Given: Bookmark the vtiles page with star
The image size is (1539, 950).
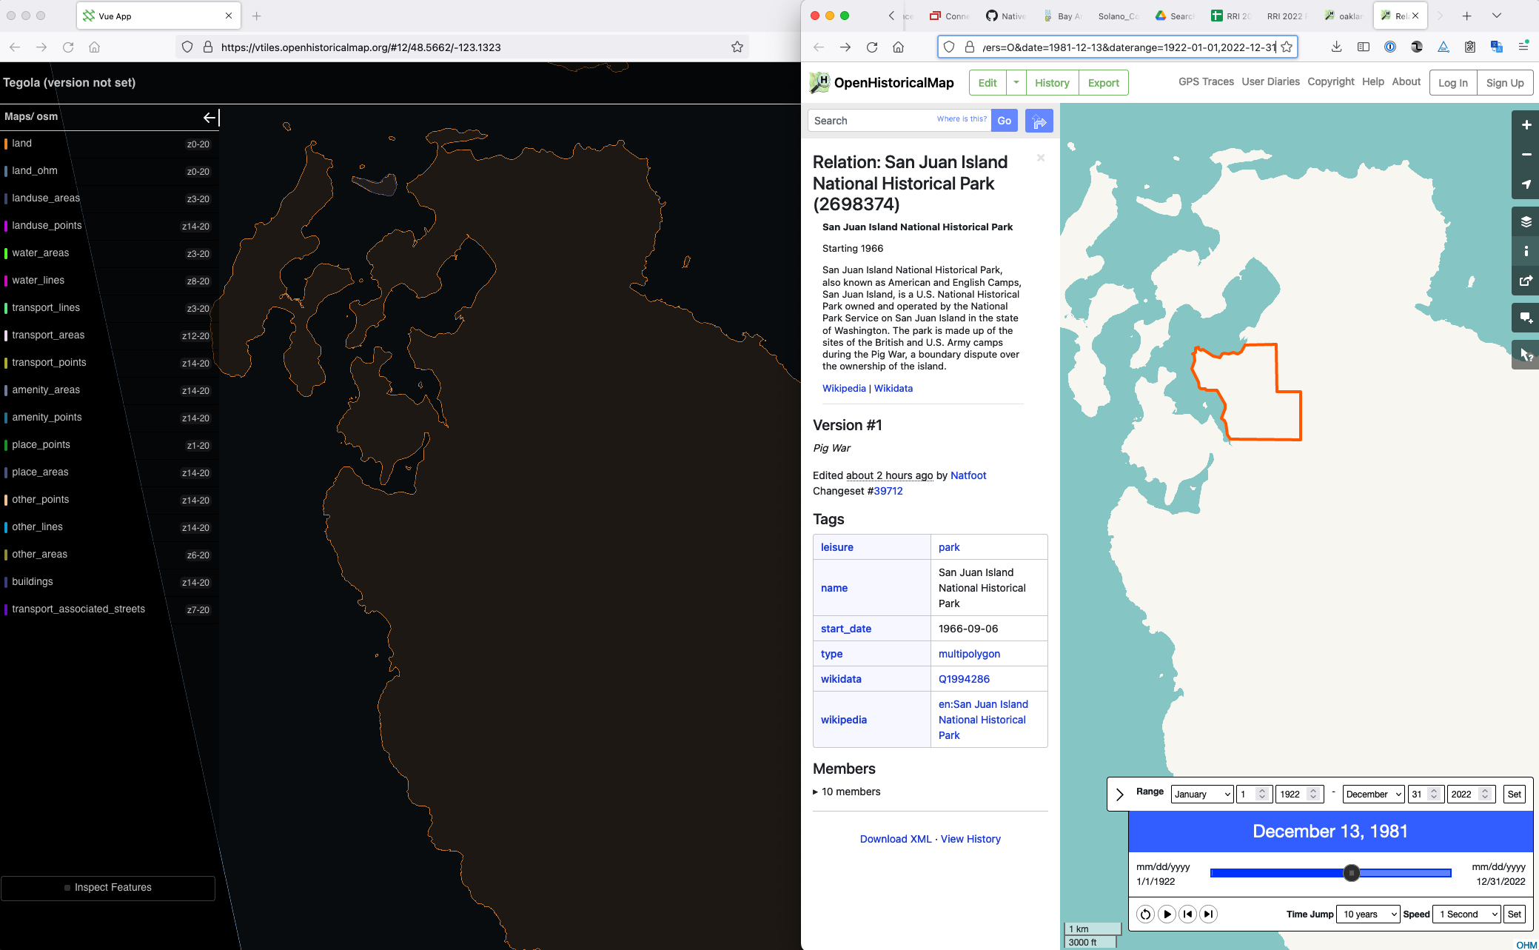Looking at the screenshot, I should (737, 47).
